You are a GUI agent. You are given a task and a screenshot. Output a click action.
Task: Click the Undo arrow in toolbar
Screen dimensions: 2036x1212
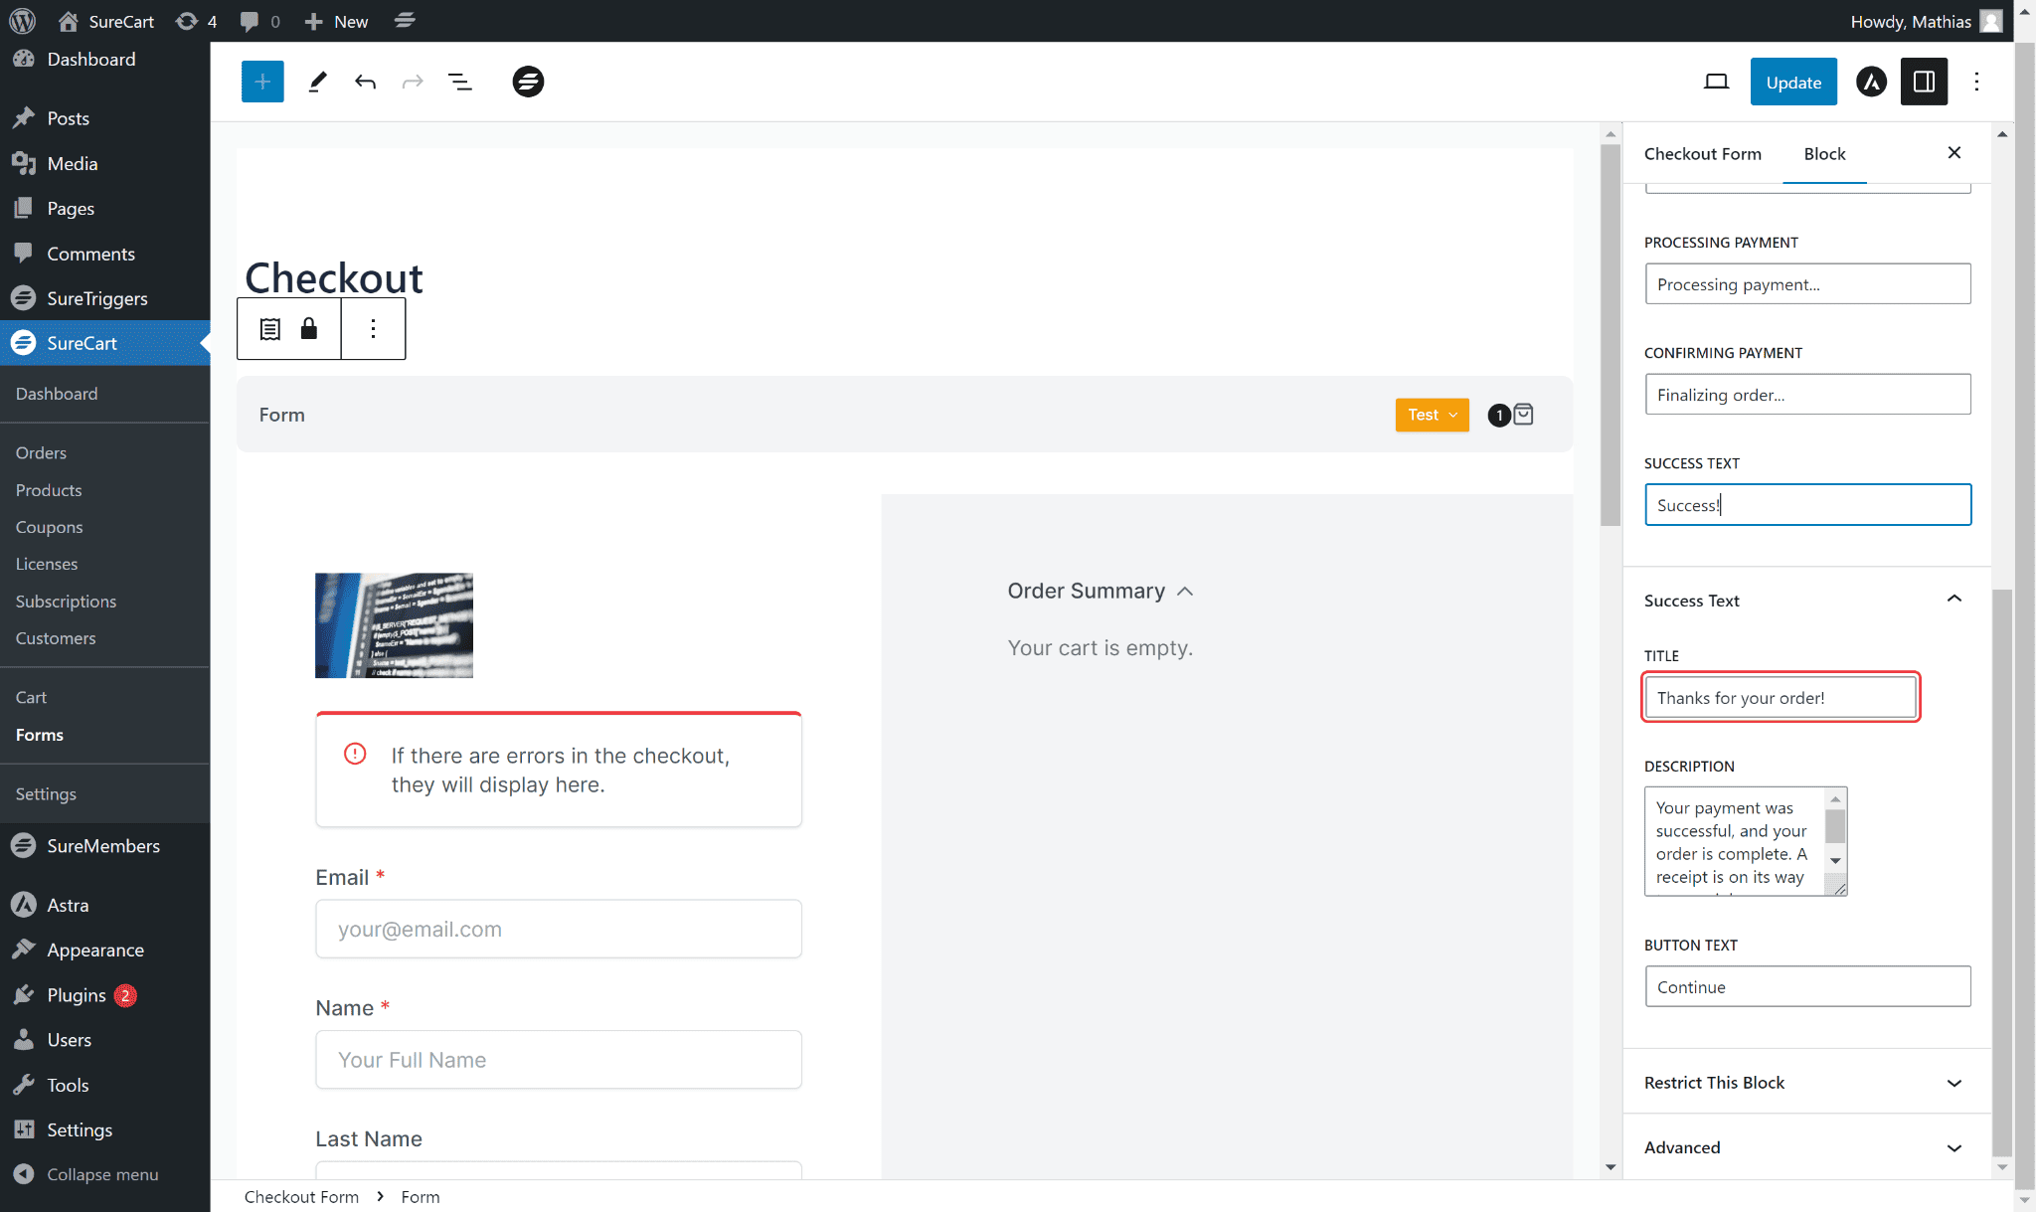pos(365,82)
